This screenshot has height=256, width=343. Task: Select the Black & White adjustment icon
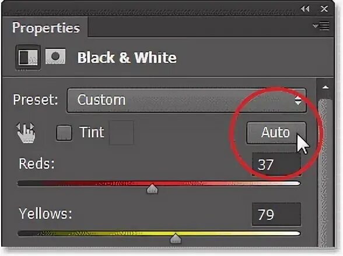pyautogui.click(x=28, y=58)
